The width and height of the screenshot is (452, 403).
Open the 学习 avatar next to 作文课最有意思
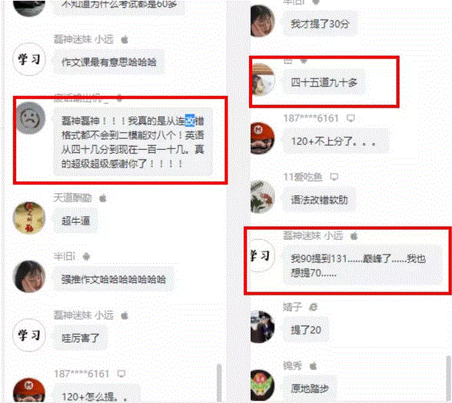tap(29, 59)
